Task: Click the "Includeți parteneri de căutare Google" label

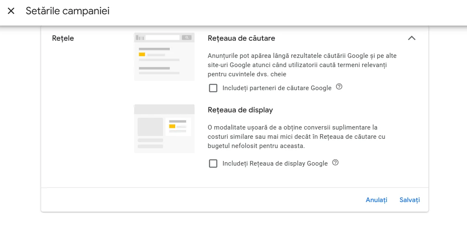Action: point(277,88)
